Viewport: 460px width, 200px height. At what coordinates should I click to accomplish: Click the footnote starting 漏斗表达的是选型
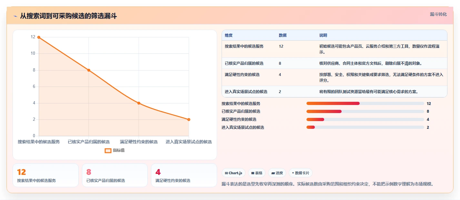(x=328, y=184)
